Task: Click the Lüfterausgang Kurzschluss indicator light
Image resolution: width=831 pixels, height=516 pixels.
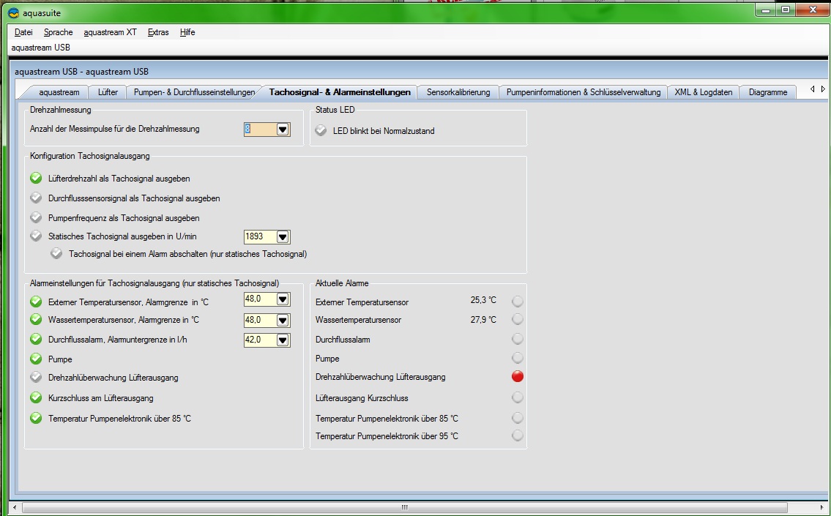Action: [517, 397]
